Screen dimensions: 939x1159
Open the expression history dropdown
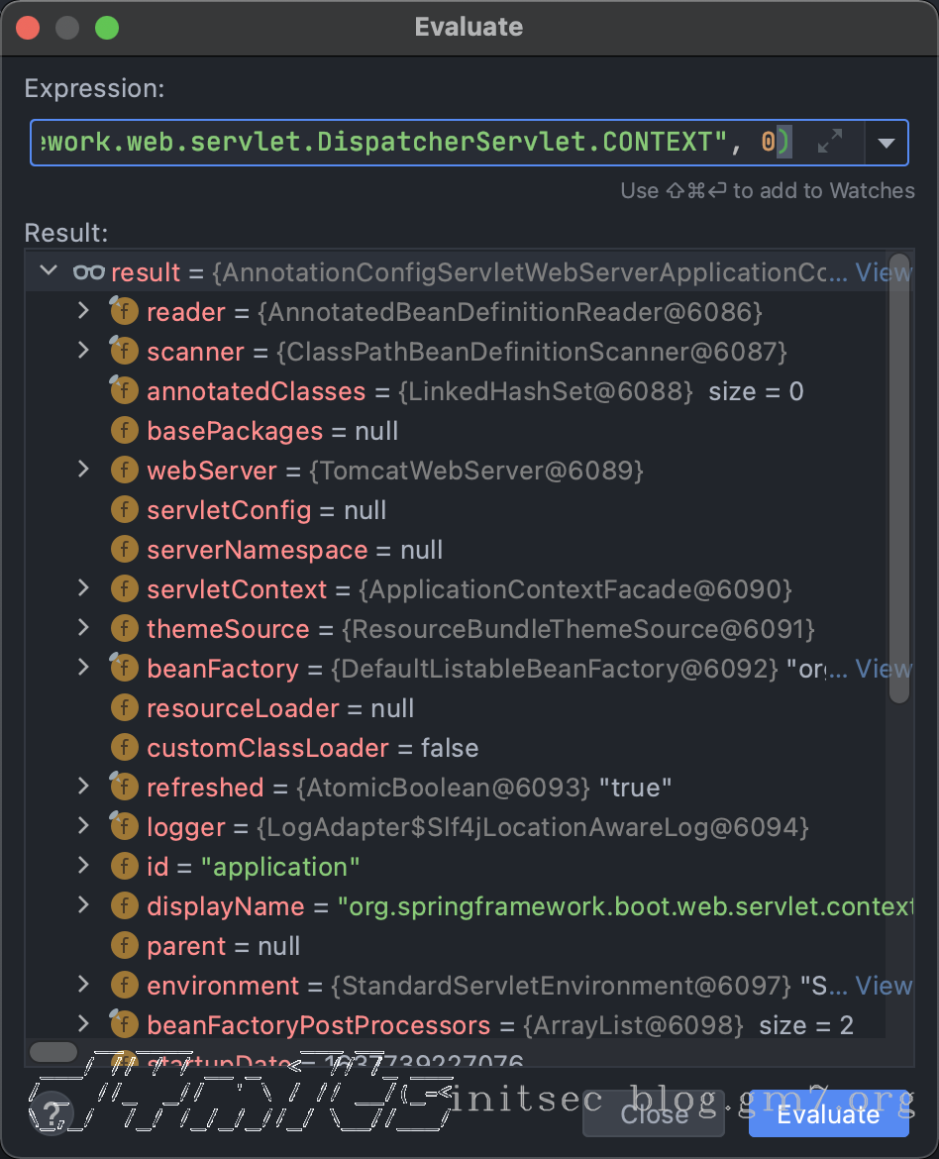887,144
